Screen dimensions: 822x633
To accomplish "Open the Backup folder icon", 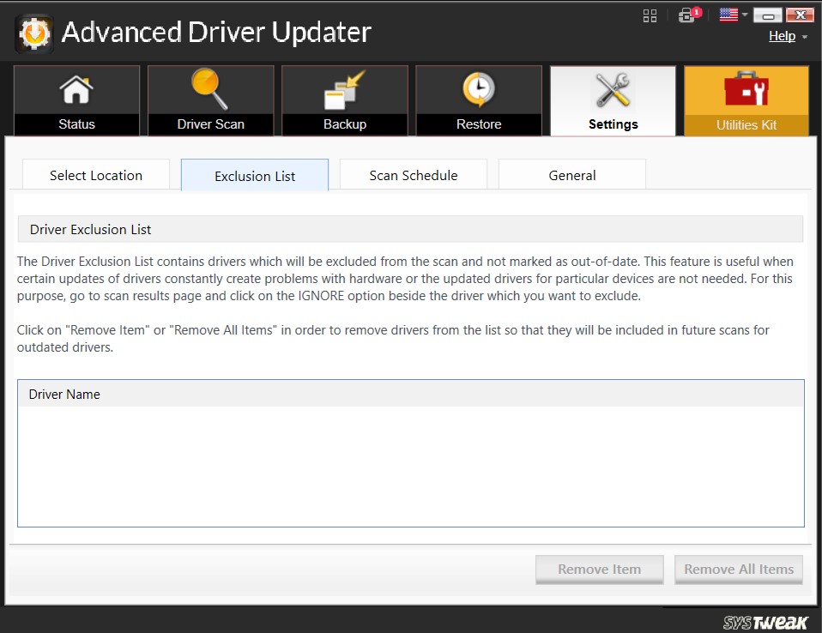I will (x=345, y=91).
